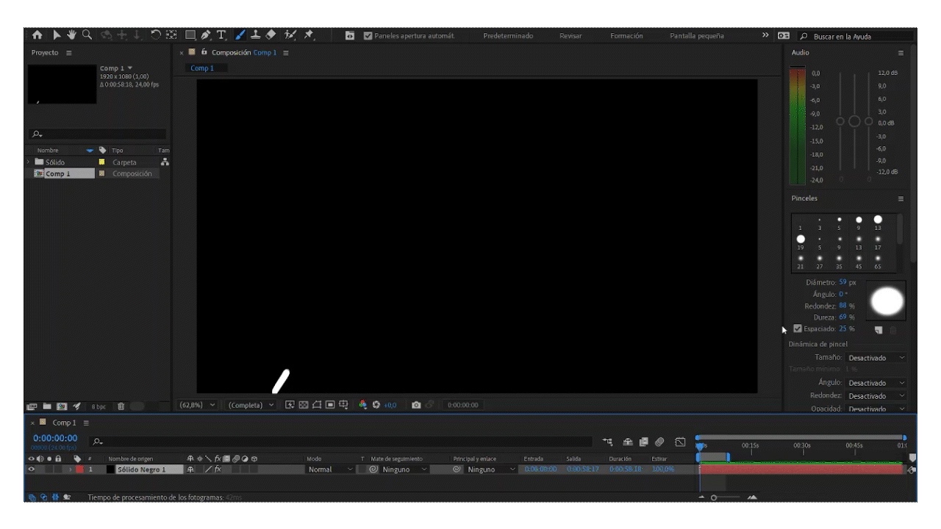Click the reset exposure icon

click(x=376, y=405)
